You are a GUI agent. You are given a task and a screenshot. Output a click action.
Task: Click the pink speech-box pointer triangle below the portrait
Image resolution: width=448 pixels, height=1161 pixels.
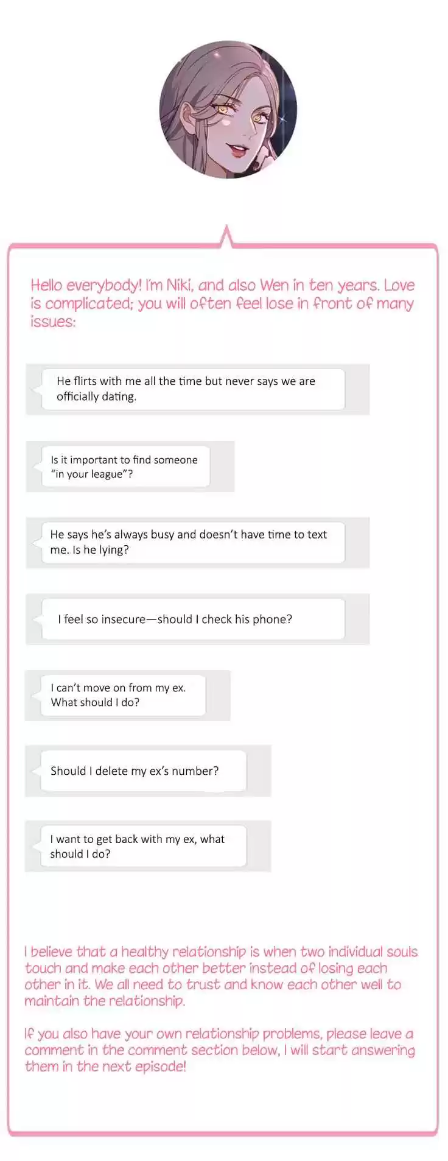(x=227, y=238)
